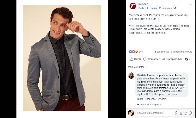Insert an emoji in the comment box
Viewport: 196px width, 118px height.
click(176, 113)
